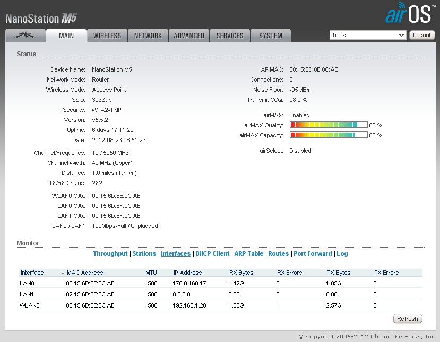Click the Version value v5.5.2
440x342 pixels.
[100, 120]
